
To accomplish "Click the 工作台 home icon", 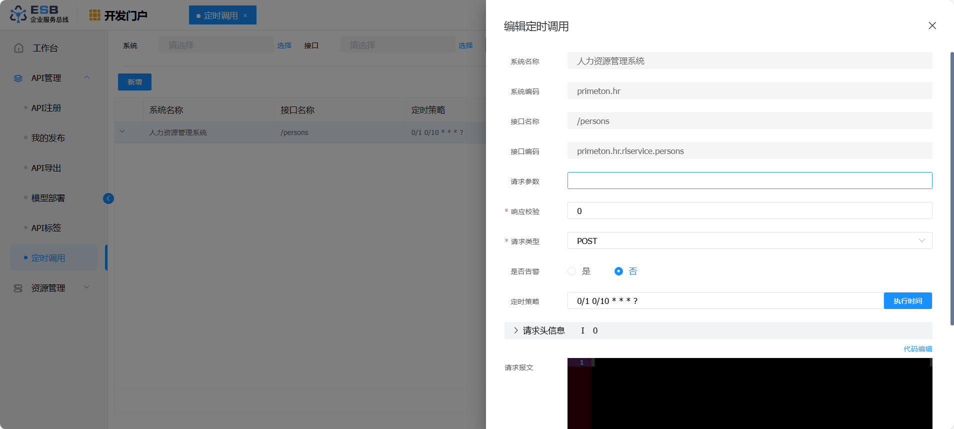I will coord(19,48).
